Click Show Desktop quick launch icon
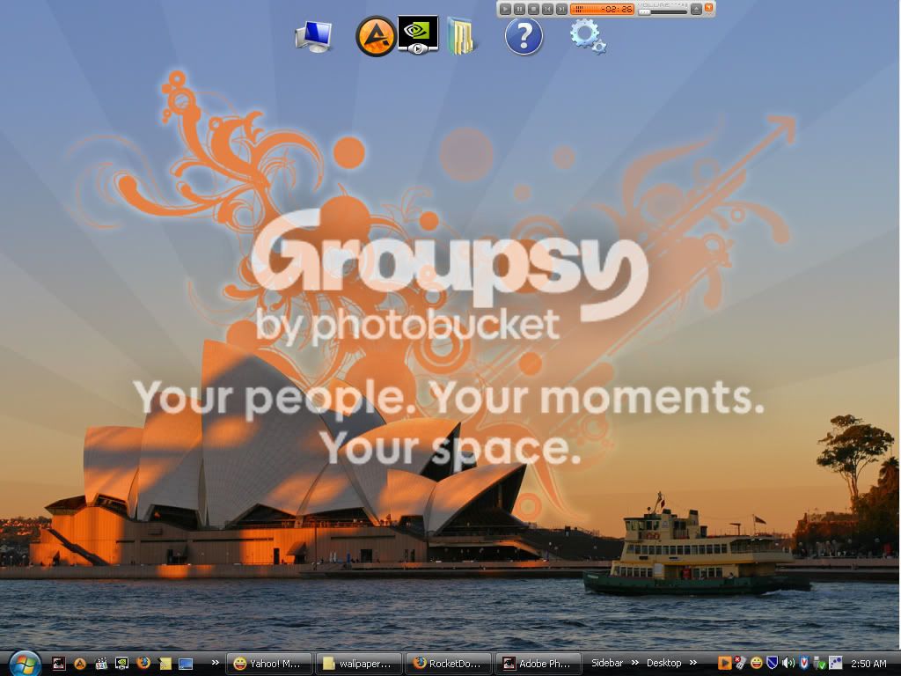Image resolution: width=901 pixels, height=676 pixels. 186,664
